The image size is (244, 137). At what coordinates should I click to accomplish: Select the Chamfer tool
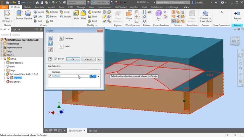pyautogui.click(x=95, y=12)
